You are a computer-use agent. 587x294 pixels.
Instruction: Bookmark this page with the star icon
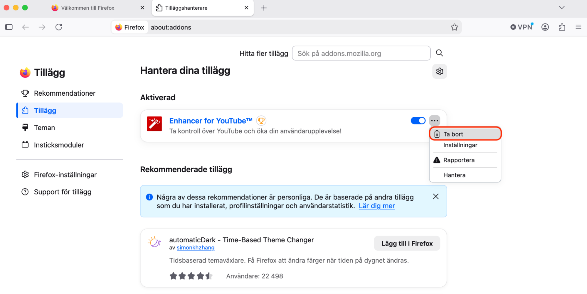pyautogui.click(x=454, y=27)
